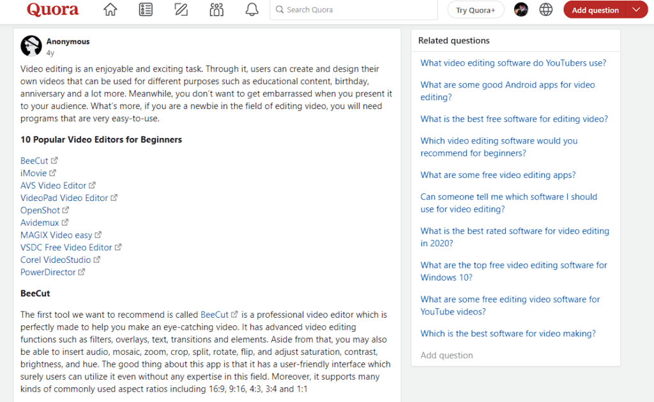Screen dimensions: 654x402
Task: Open the VideoPad Video Editor link
Action: click(x=65, y=198)
